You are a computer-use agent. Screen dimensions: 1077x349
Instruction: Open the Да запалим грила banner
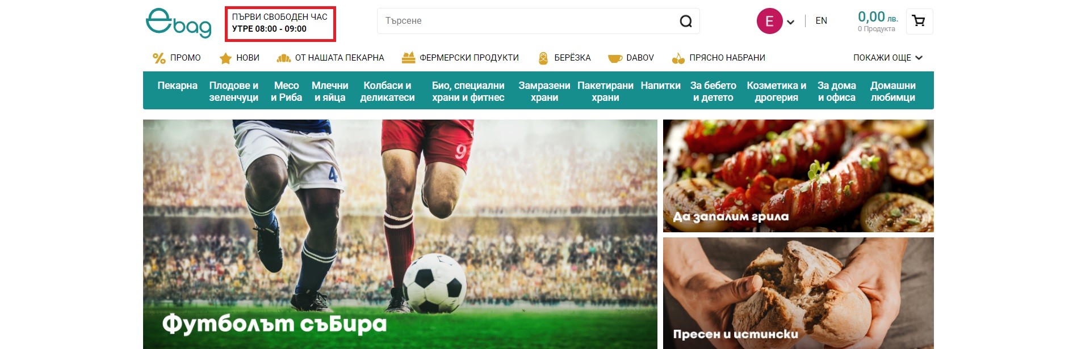tap(798, 176)
